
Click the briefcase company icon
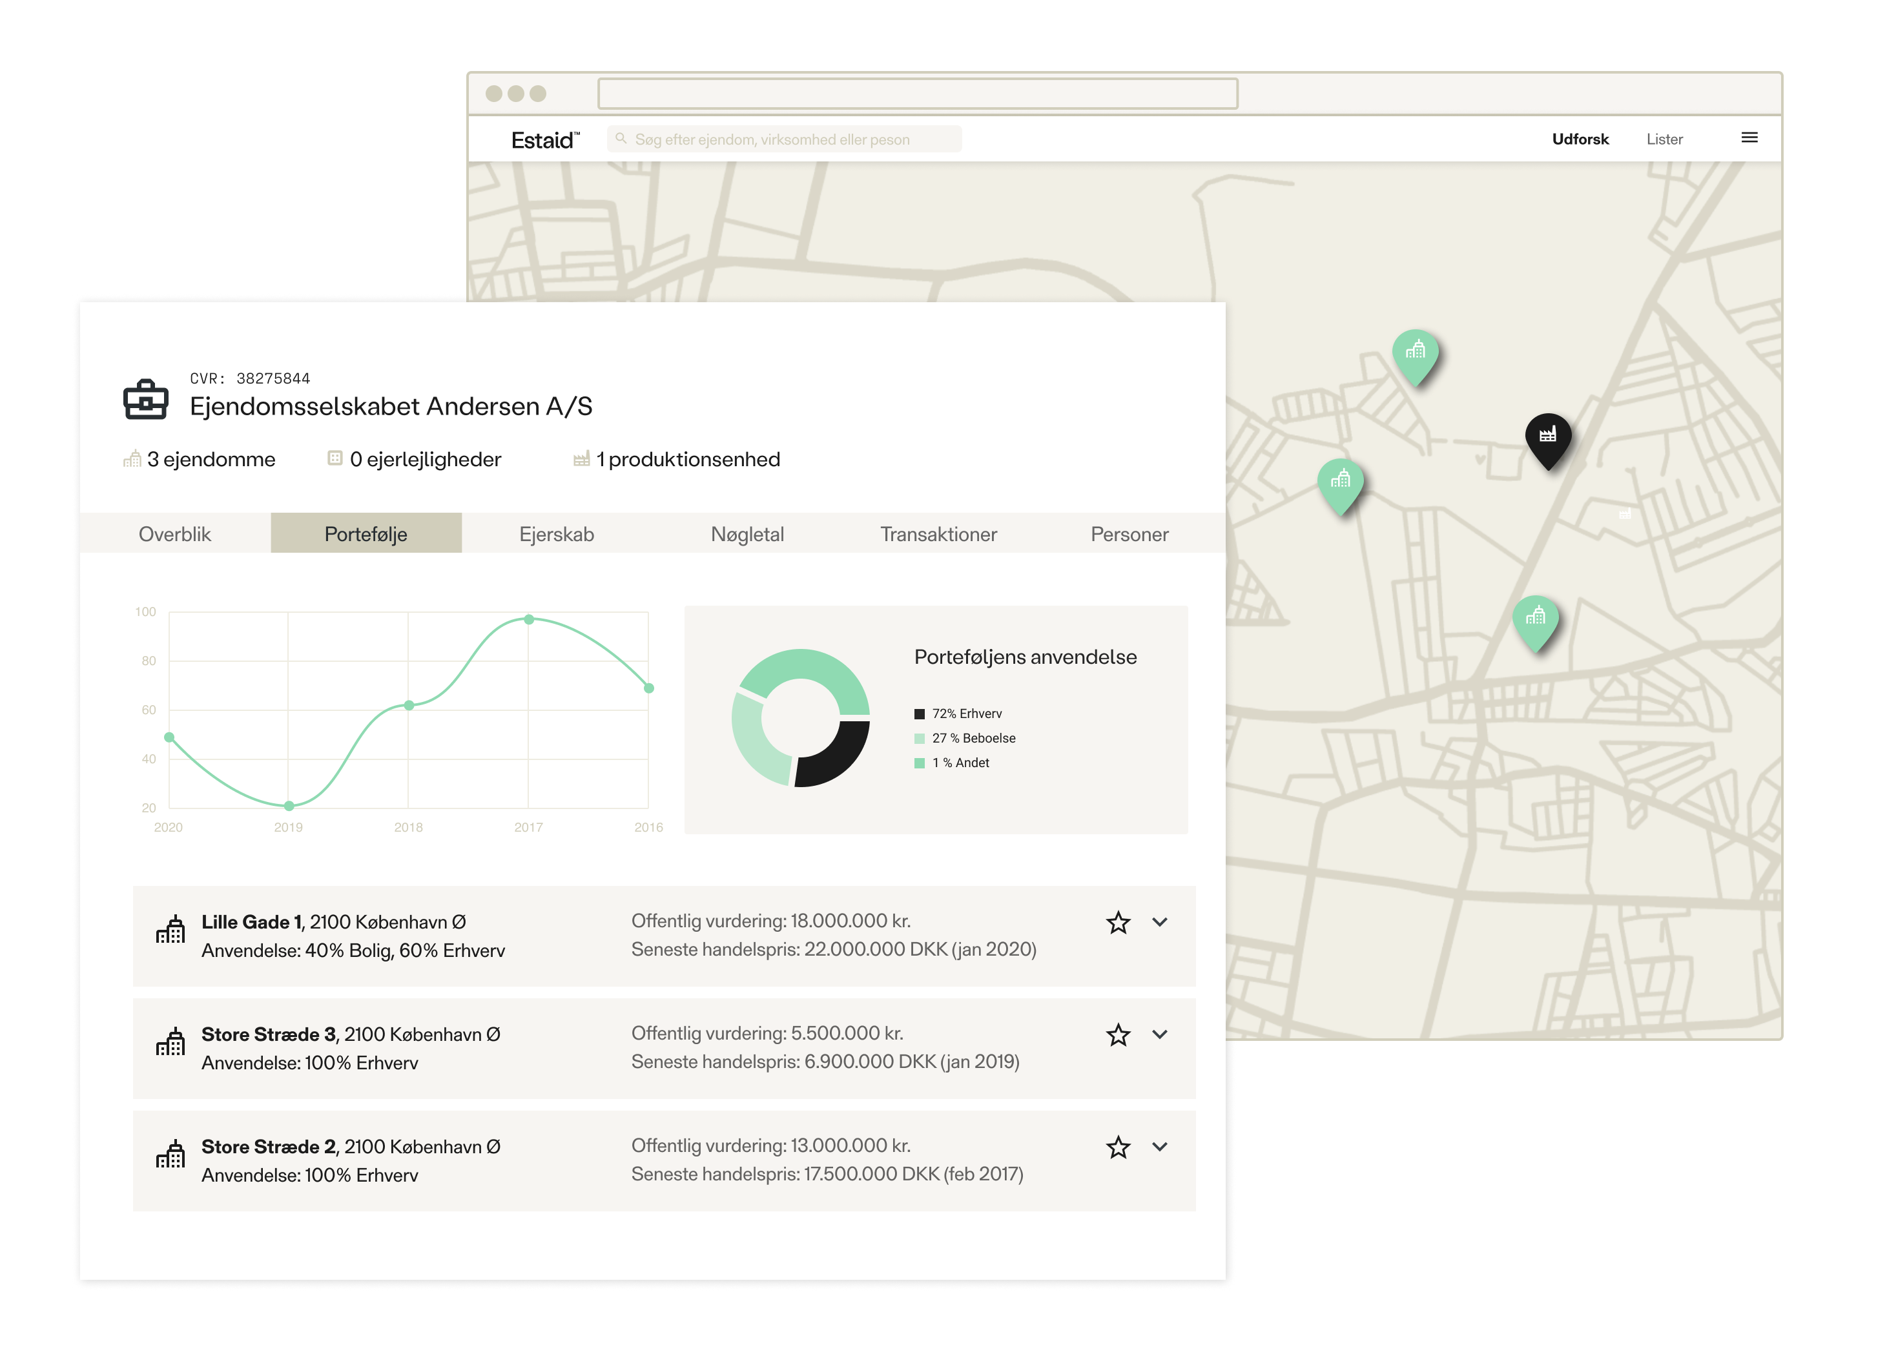pos(145,399)
